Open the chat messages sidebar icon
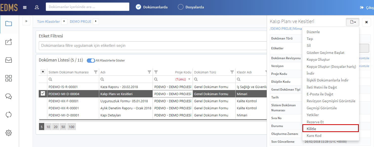The width and height of the screenshot is (374, 147). pos(9,96)
